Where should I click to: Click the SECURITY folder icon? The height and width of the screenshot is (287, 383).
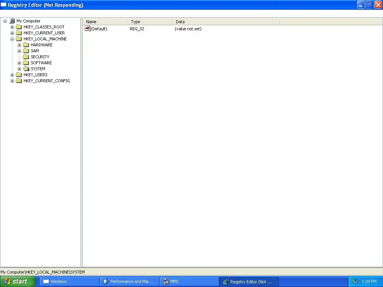pyautogui.click(x=26, y=57)
